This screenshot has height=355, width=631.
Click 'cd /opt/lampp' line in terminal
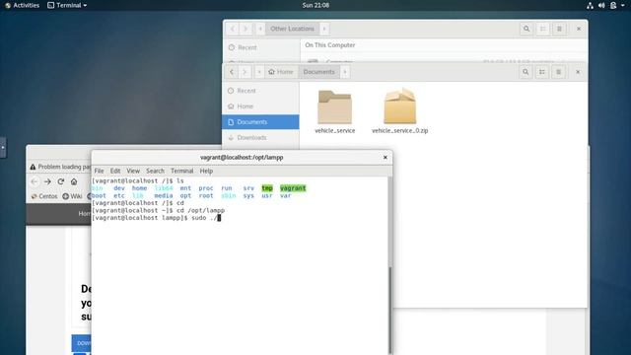(158, 210)
